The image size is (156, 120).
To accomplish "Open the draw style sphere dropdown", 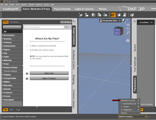I will click(124, 21).
